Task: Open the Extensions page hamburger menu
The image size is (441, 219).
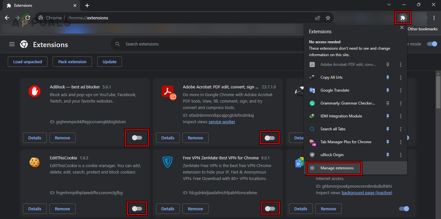Action: tap(12, 44)
